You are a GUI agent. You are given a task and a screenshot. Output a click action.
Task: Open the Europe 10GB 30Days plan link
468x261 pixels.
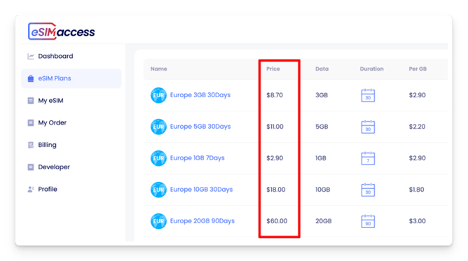click(x=201, y=190)
